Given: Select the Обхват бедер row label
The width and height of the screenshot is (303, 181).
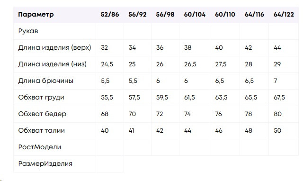Looking at the screenshot, I should tap(42, 114).
